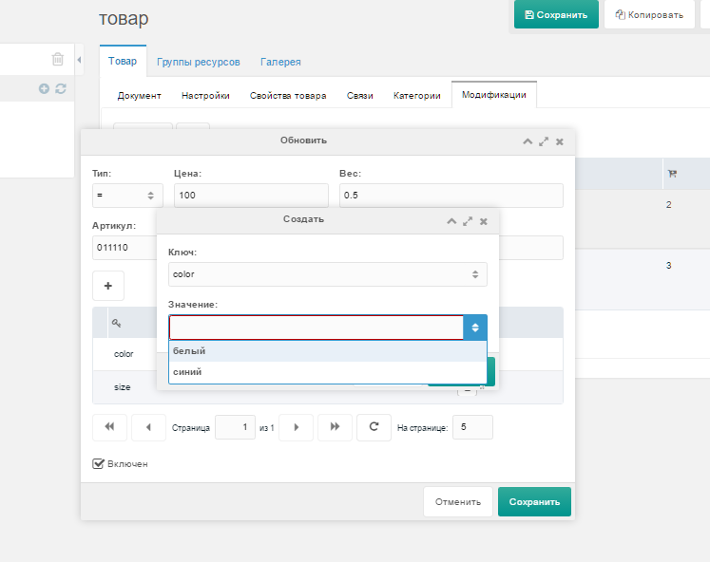This screenshot has width=710, height=562.
Task: Go to the first page of options
Action: pyautogui.click(x=109, y=427)
